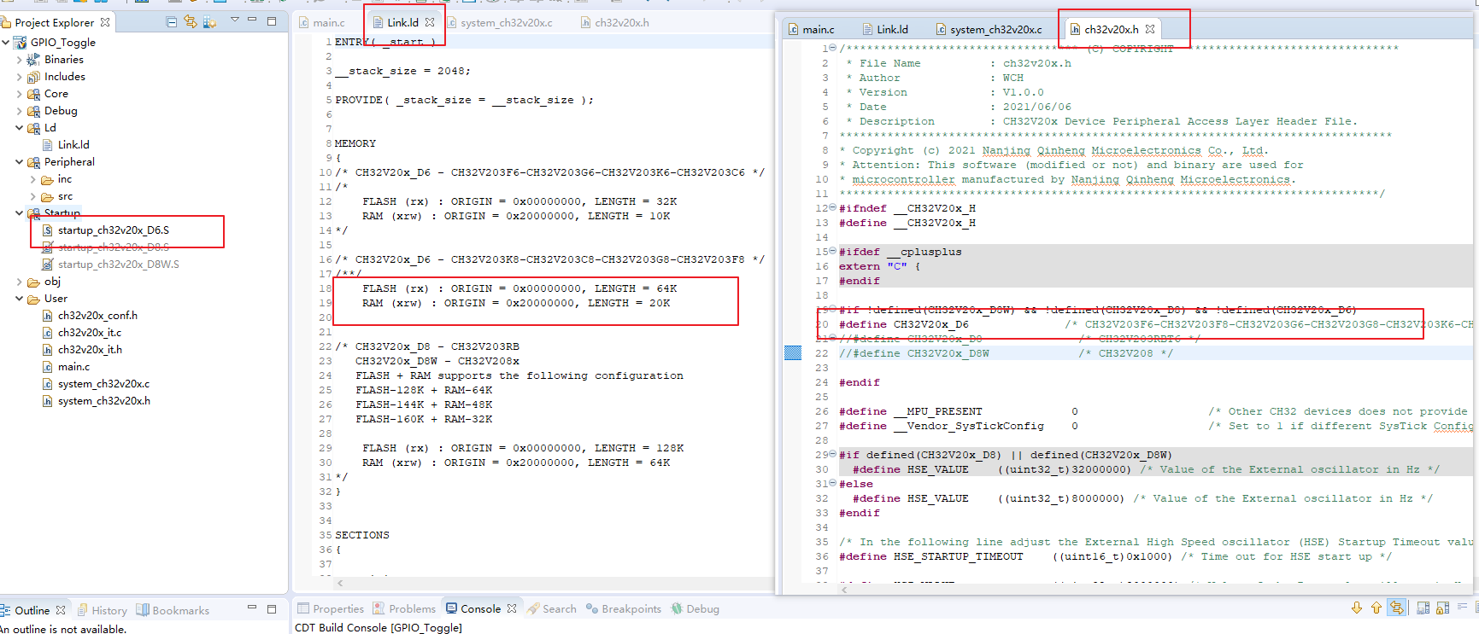The height and width of the screenshot is (634, 1479).
Task: Expand the Core folder
Action: click(20, 94)
